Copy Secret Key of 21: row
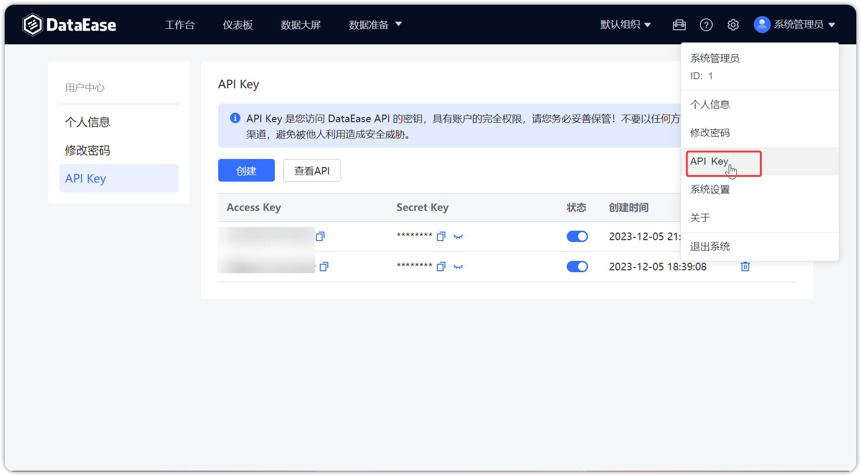Screen dimensions: 861x476 (x=441, y=236)
